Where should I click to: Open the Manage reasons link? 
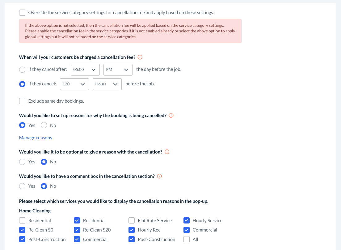point(36,138)
